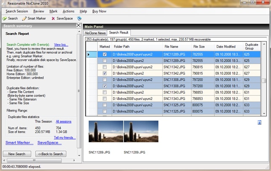
Task: Click the results table scroll up arrow
Action: click(264, 44)
